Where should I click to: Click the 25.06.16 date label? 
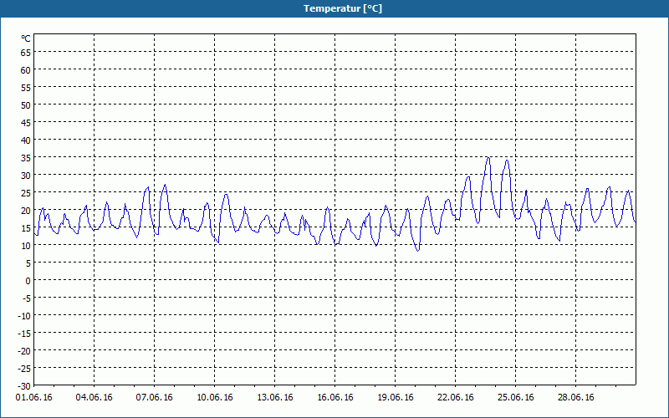pyautogui.click(x=515, y=398)
